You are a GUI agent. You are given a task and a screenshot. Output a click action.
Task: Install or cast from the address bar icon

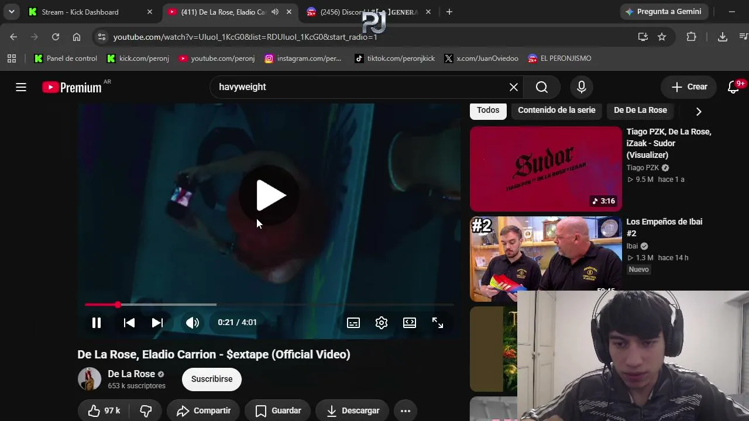click(x=643, y=37)
